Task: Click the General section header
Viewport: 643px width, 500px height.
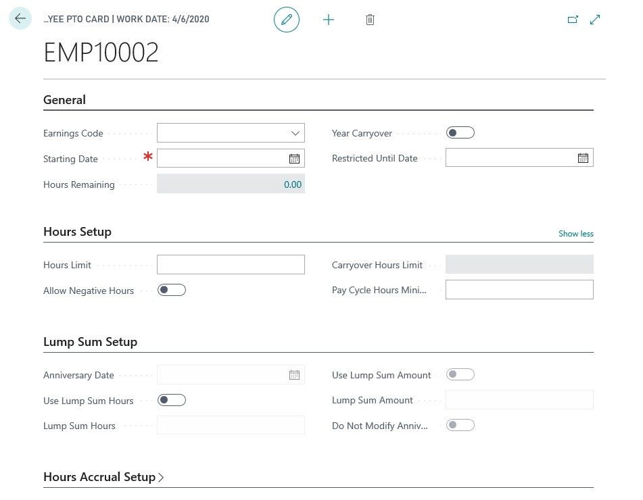Action: (x=64, y=99)
